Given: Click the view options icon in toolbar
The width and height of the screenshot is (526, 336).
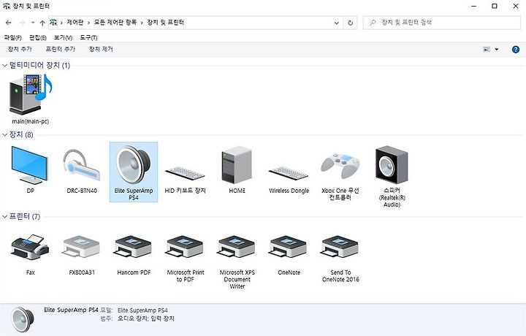Looking at the screenshot, I should tap(487, 50).
